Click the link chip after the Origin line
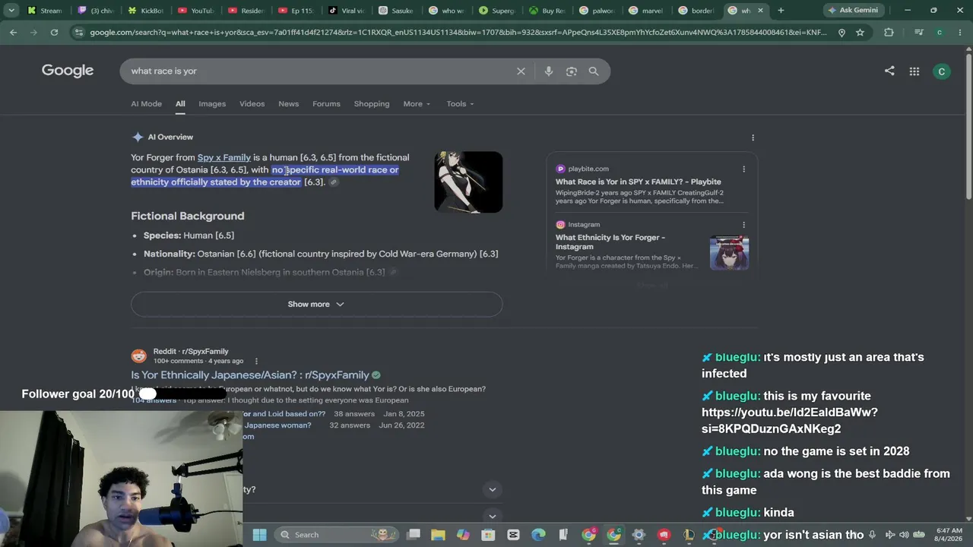973x547 pixels. click(x=393, y=272)
